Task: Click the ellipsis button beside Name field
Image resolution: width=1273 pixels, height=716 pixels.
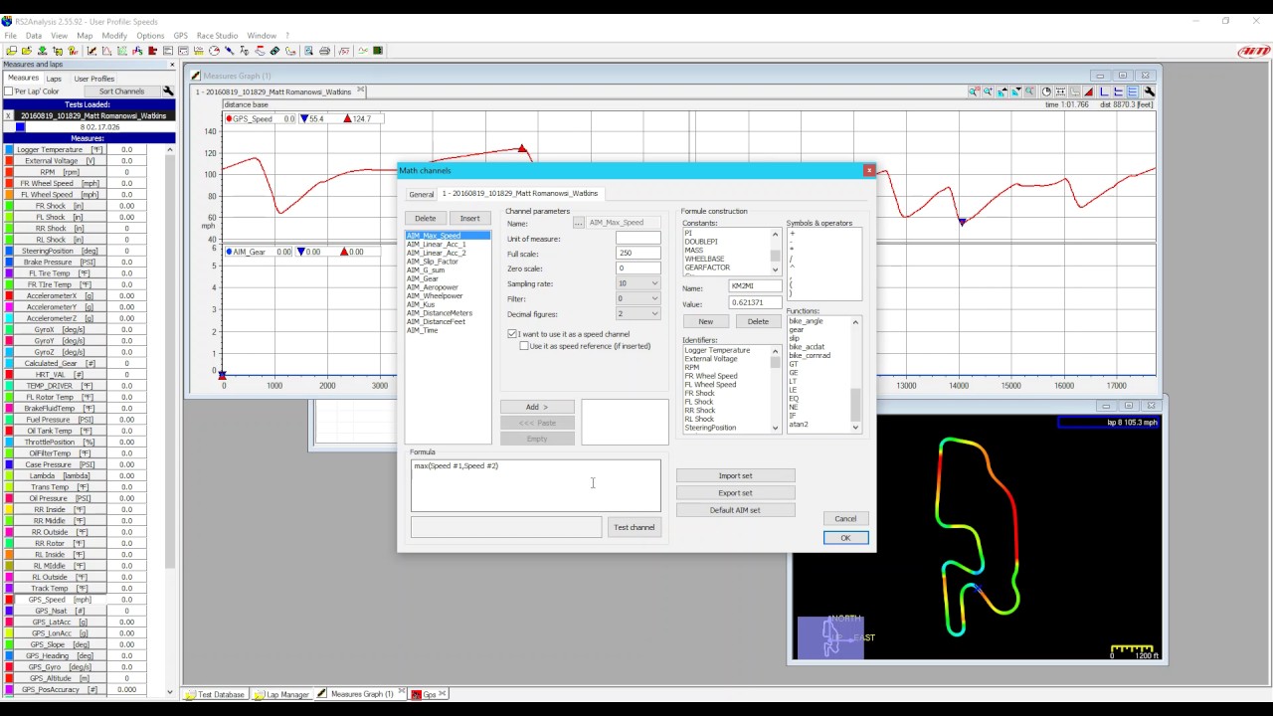Action: coord(578,223)
